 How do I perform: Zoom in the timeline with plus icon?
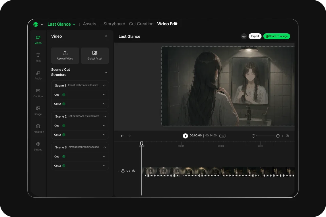pos(278,136)
